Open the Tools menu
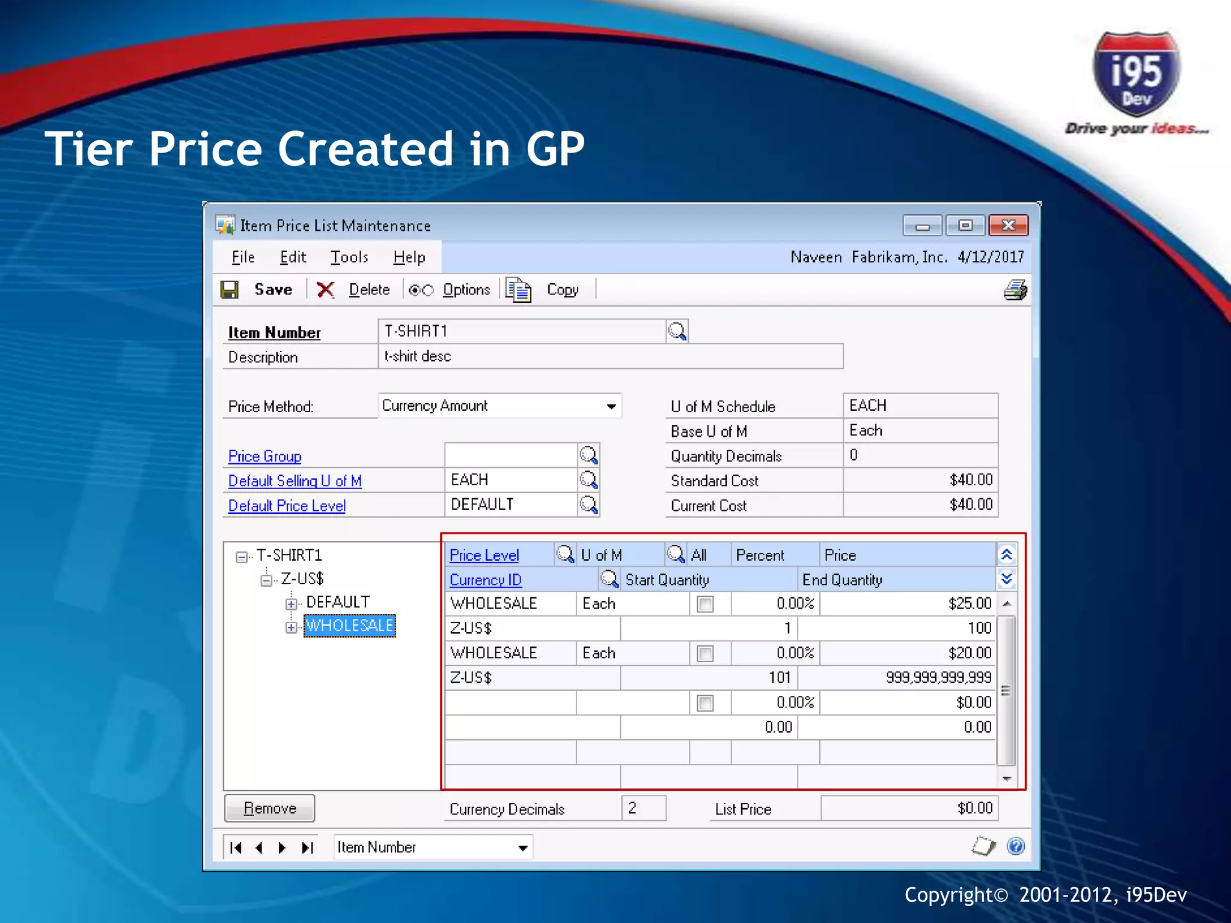The width and height of the screenshot is (1231, 923). point(349,257)
